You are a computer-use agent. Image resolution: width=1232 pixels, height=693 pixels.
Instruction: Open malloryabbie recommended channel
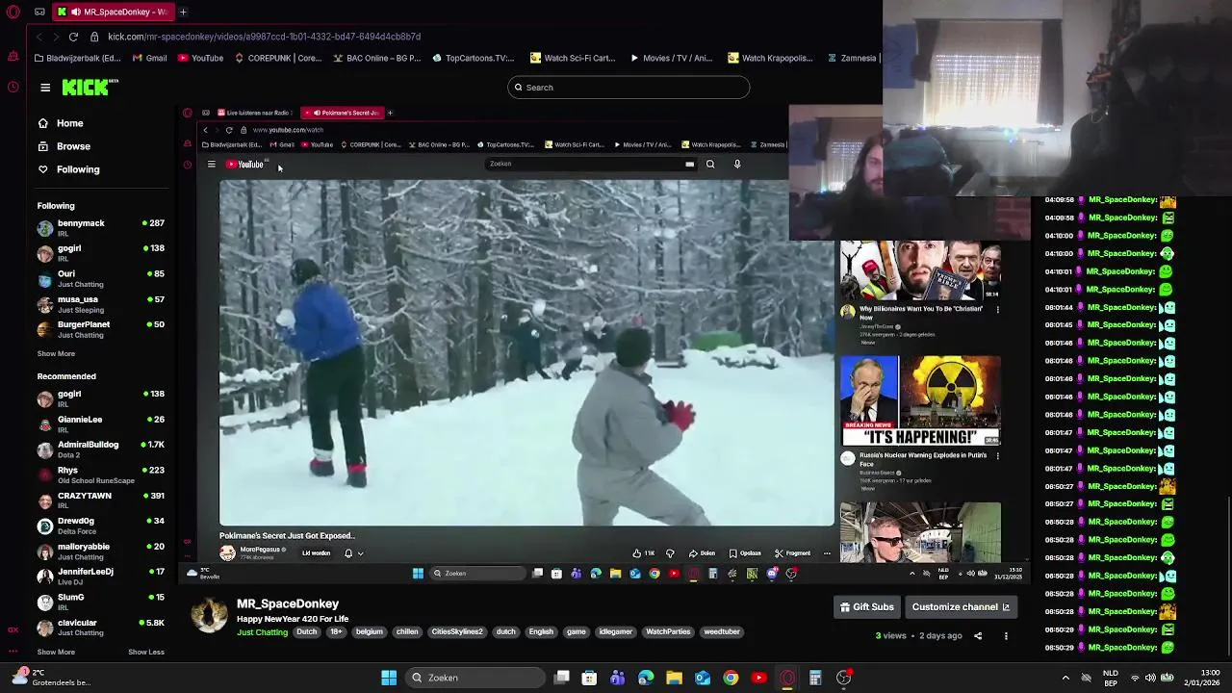pyautogui.click(x=101, y=551)
